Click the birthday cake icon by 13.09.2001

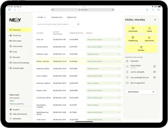tap(127, 61)
